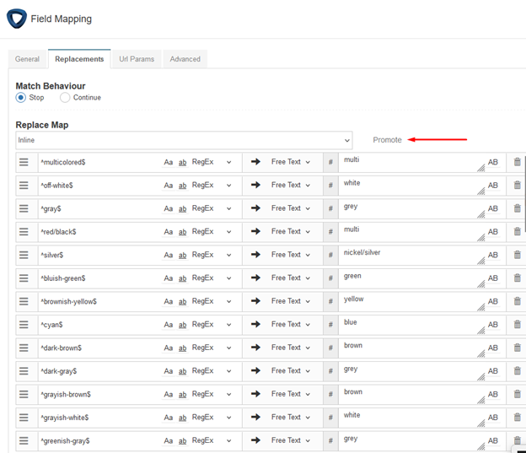Toggle ab whole-word option for ^off-white$

[182, 186]
